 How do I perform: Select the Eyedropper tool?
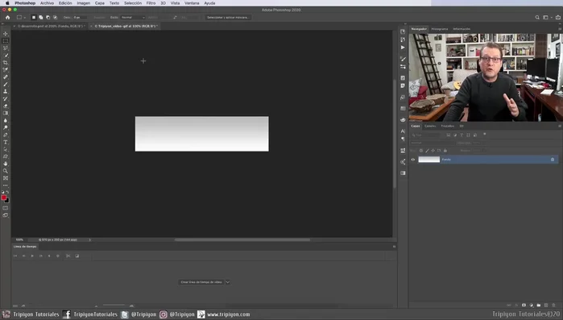click(6, 69)
